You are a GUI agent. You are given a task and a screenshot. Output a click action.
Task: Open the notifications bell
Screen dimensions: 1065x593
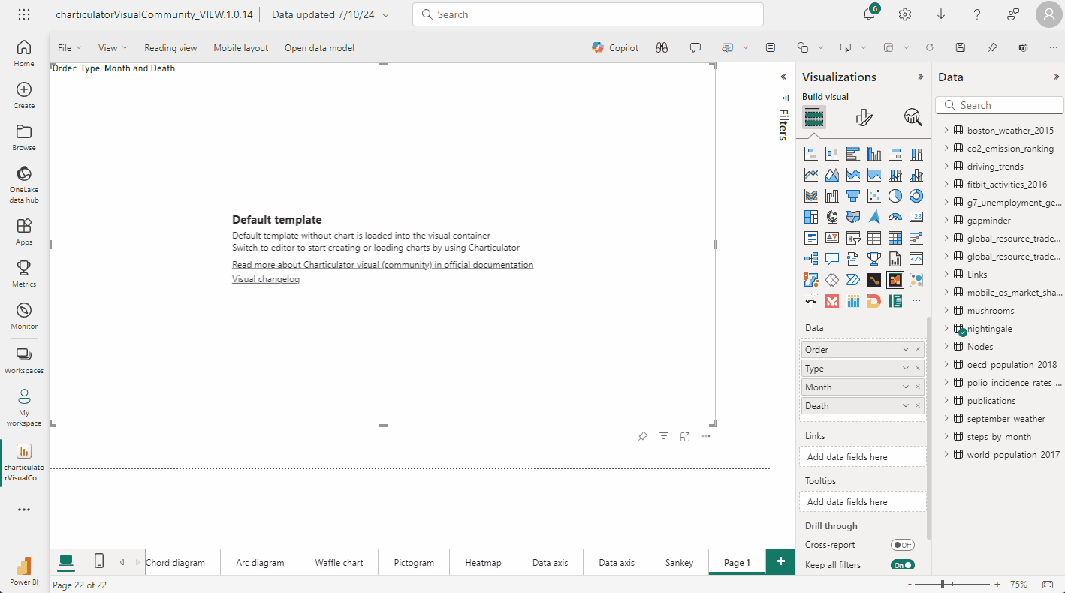(868, 14)
